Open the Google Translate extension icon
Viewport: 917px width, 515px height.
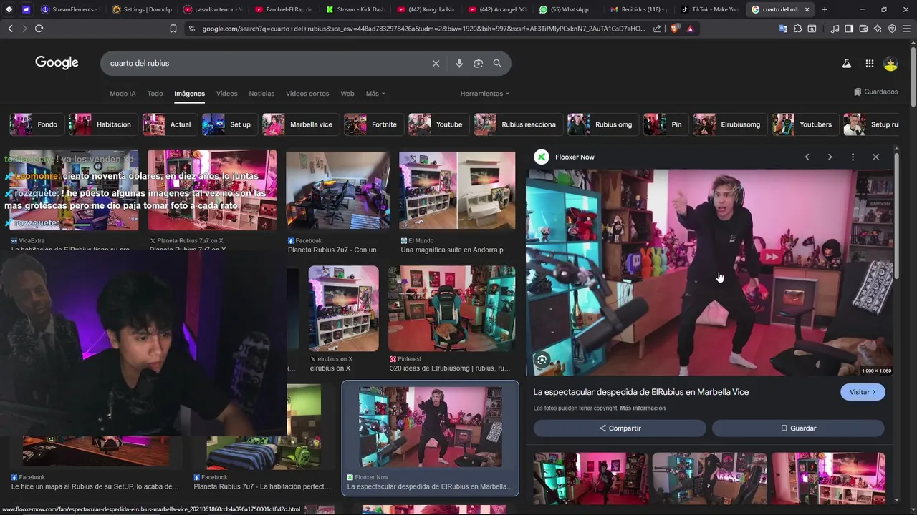[783, 29]
